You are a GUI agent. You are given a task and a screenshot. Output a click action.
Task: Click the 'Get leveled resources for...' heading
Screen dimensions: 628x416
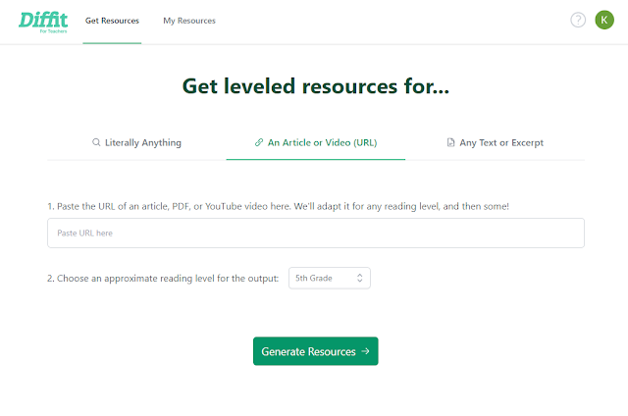point(316,86)
